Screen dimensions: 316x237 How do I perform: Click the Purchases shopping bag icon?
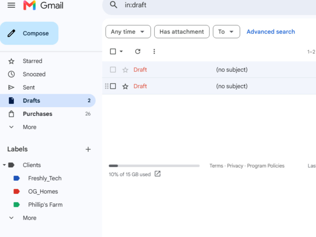[x=11, y=114]
